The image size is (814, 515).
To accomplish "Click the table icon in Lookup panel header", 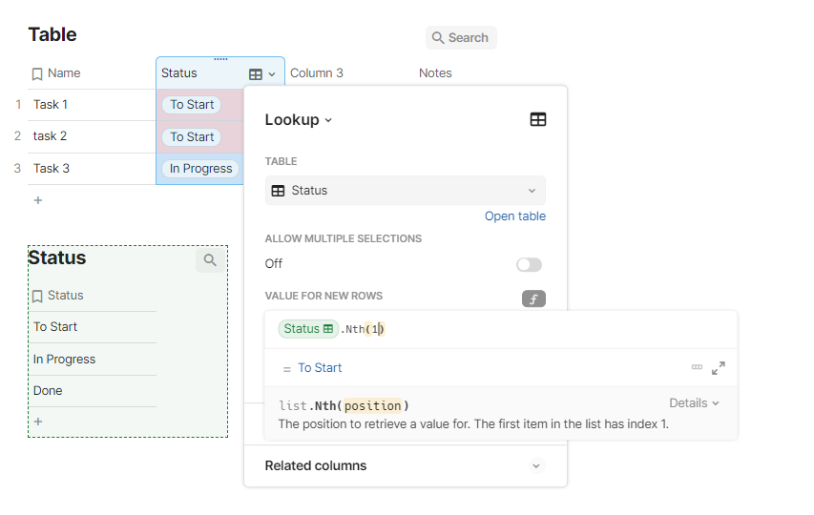I will (538, 119).
